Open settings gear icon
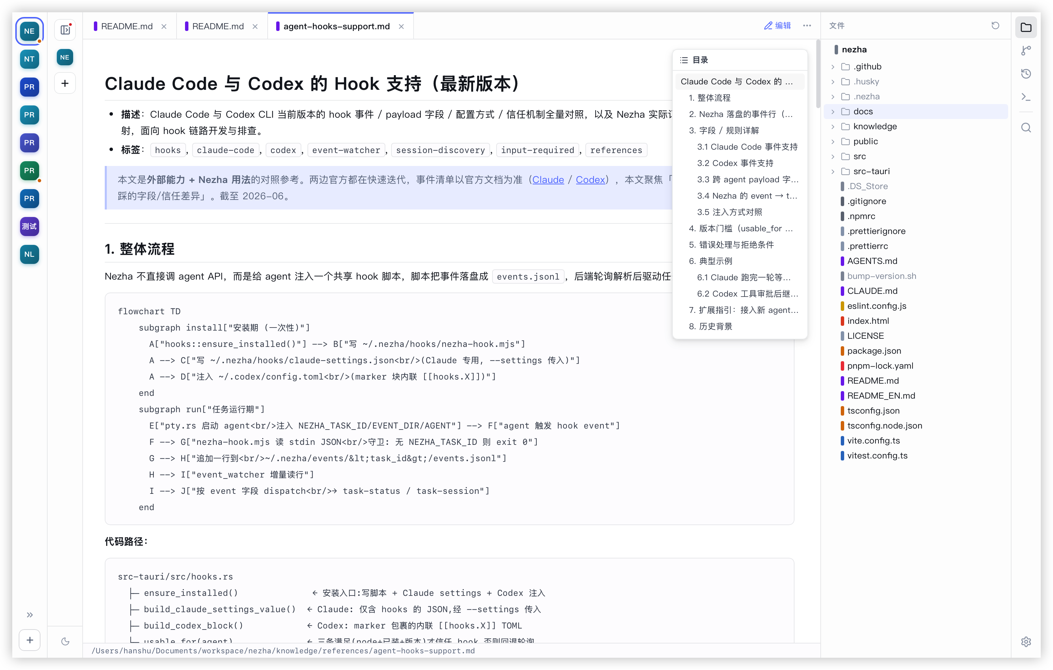Screen dimensions: 1053x670 [1026, 641]
